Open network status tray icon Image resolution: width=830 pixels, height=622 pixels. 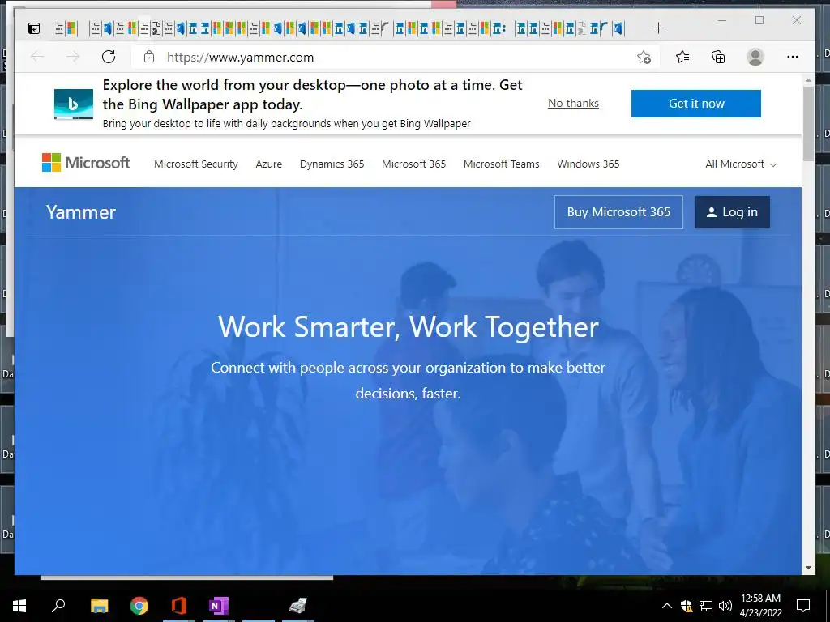(x=706, y=606)
